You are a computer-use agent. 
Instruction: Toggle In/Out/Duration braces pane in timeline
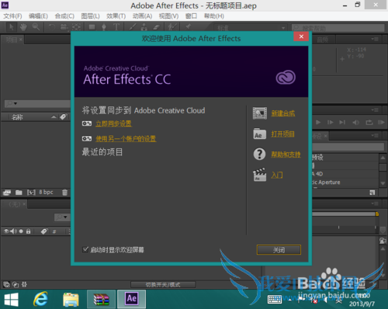click(x=24, y=284)
